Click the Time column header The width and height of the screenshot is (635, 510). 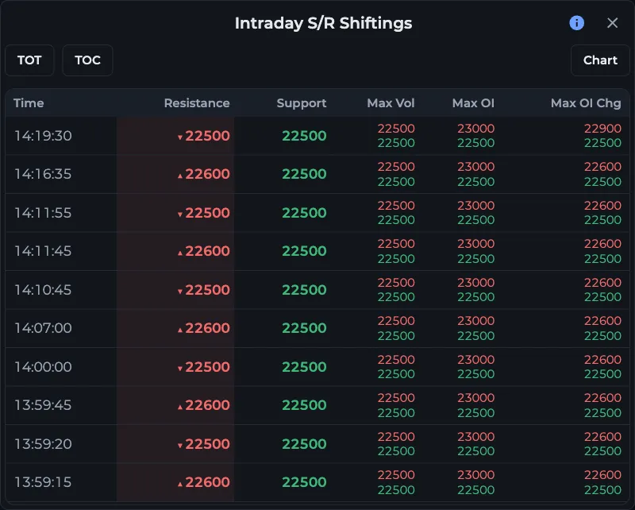(x=29, y=103)
